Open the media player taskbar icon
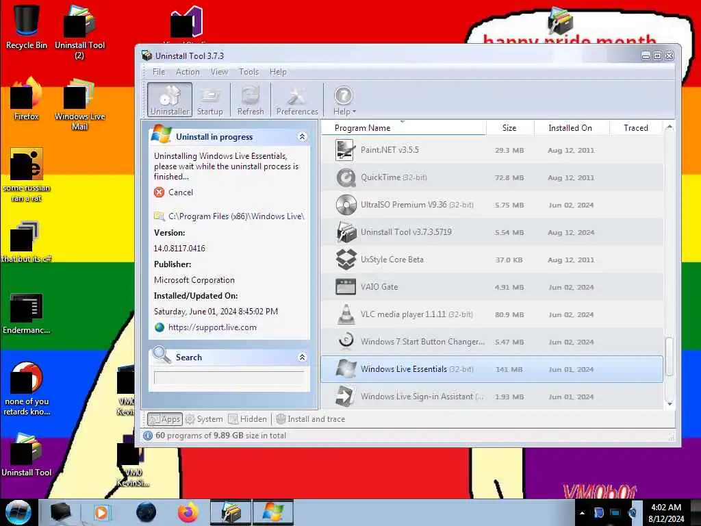Viewport: 701px width, 526px height. click(x=101, y=512)
